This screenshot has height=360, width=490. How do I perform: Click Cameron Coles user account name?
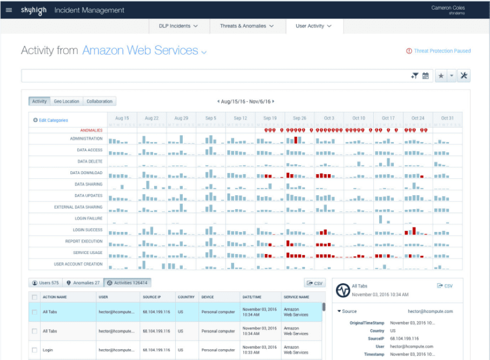coord(448,8)
